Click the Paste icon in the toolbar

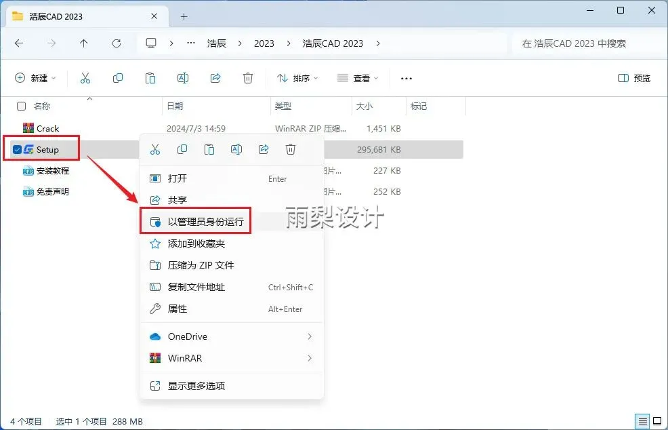[x=150, y=78]
